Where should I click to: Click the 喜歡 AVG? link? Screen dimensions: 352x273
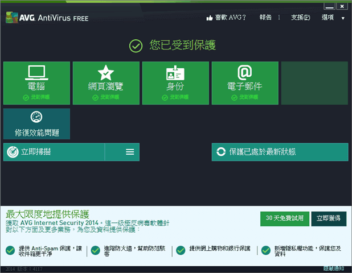tap(231, 18)
